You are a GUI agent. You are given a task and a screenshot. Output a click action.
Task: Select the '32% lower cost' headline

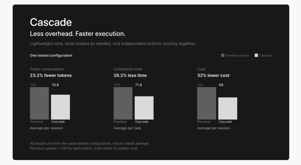(213, 76)
